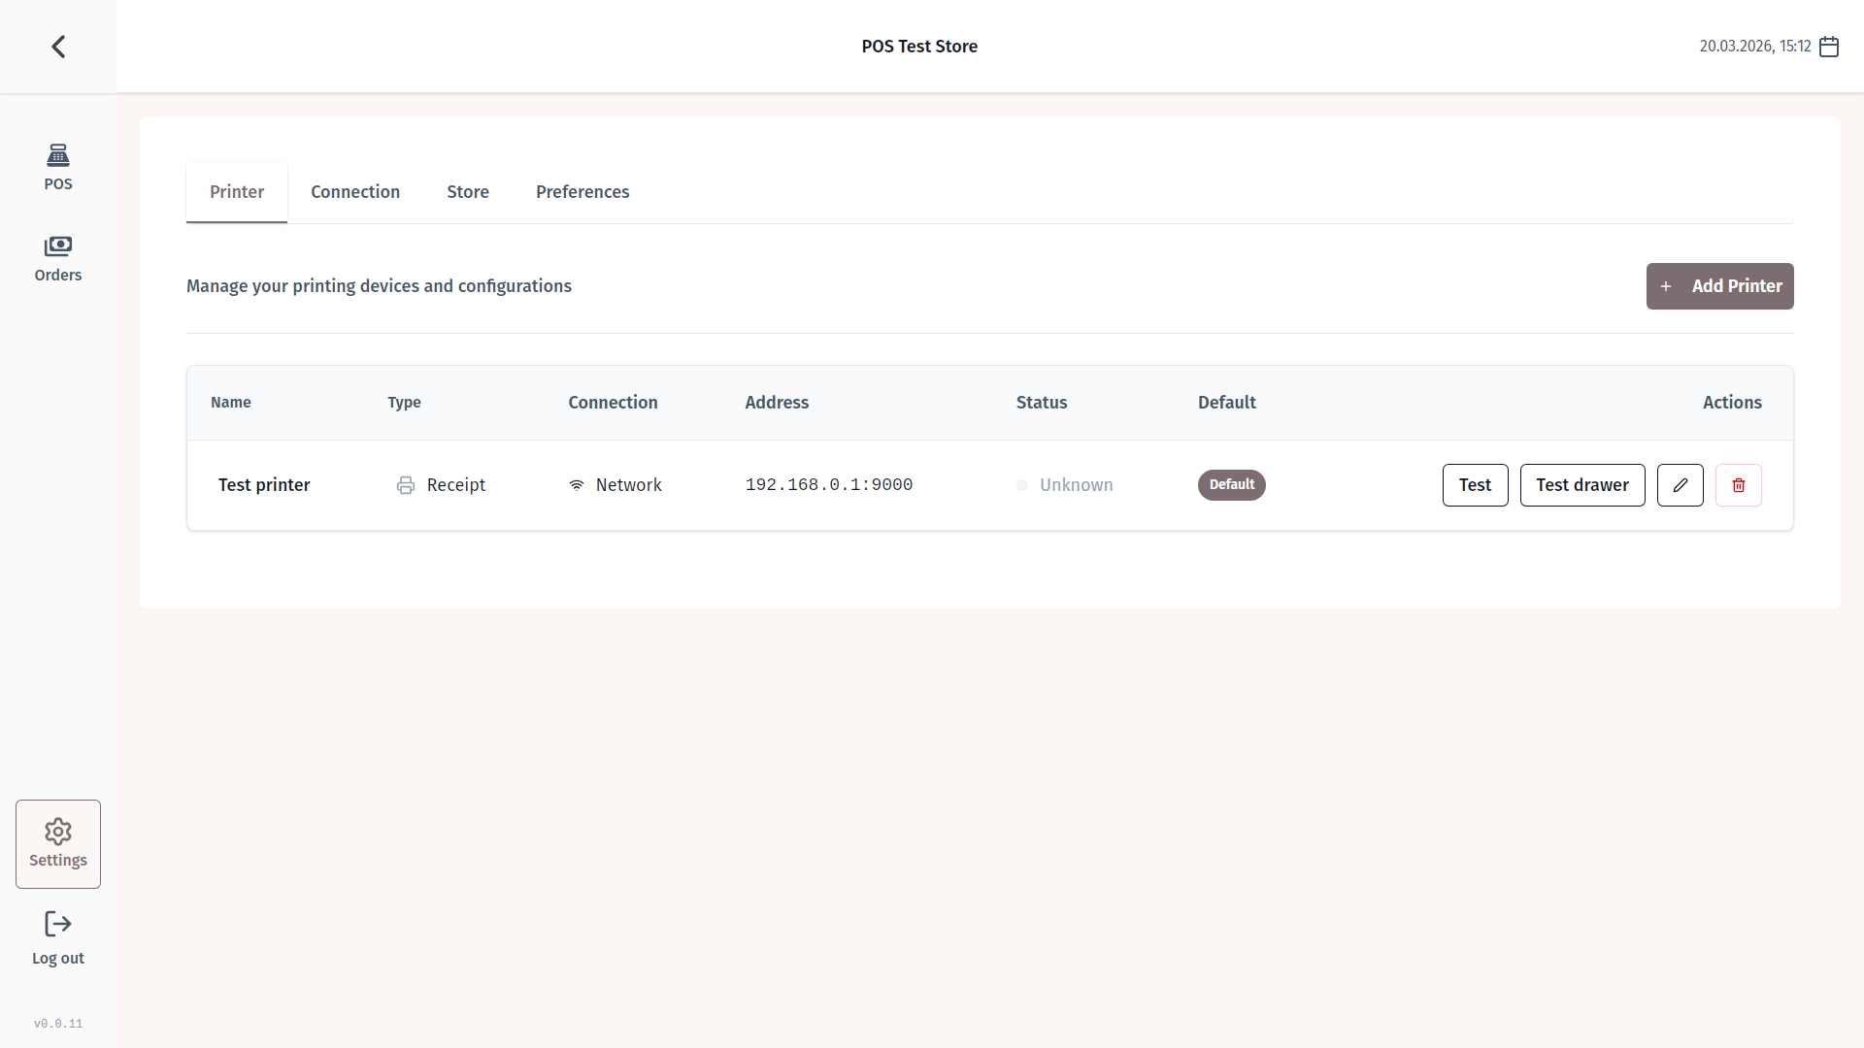Image resolution: width=1864 pixels, height=1048 pixels.
Task: Click the Name column header
Action: [x=231, y=403]
